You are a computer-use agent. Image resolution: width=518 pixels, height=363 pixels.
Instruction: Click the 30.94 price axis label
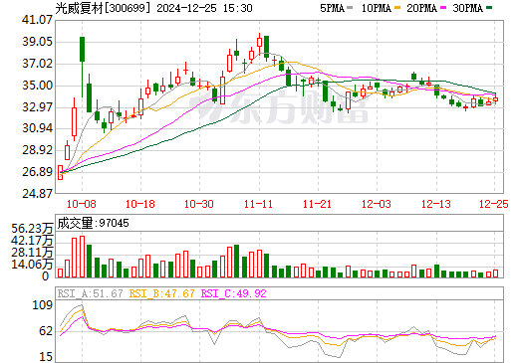pos(37,128)
